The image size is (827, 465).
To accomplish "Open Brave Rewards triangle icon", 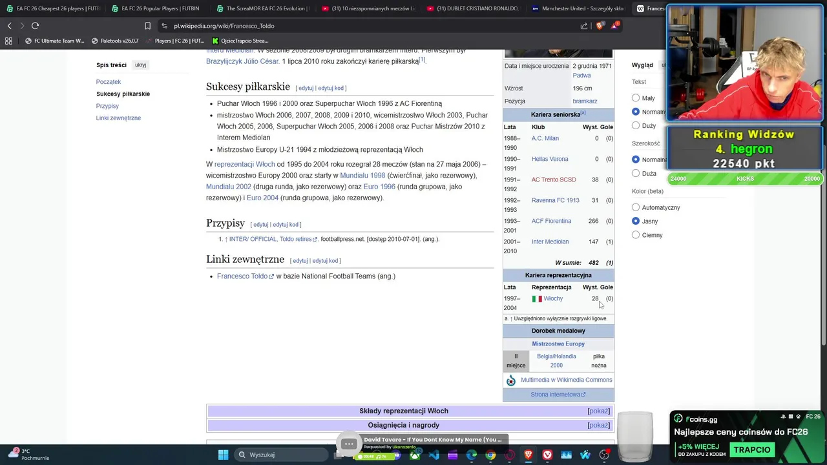I will (614, 26).
